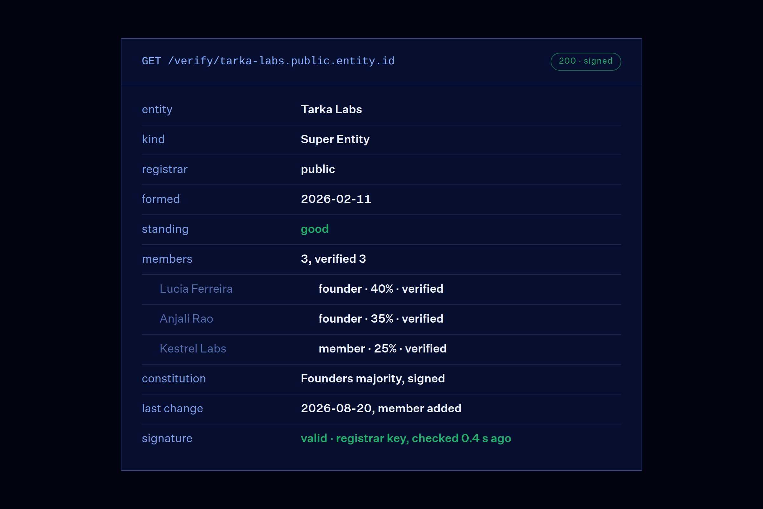The height and width of the screenshot is (509, 763).
Task: Click the 'constitution' field label
Action: coord(174,379)
